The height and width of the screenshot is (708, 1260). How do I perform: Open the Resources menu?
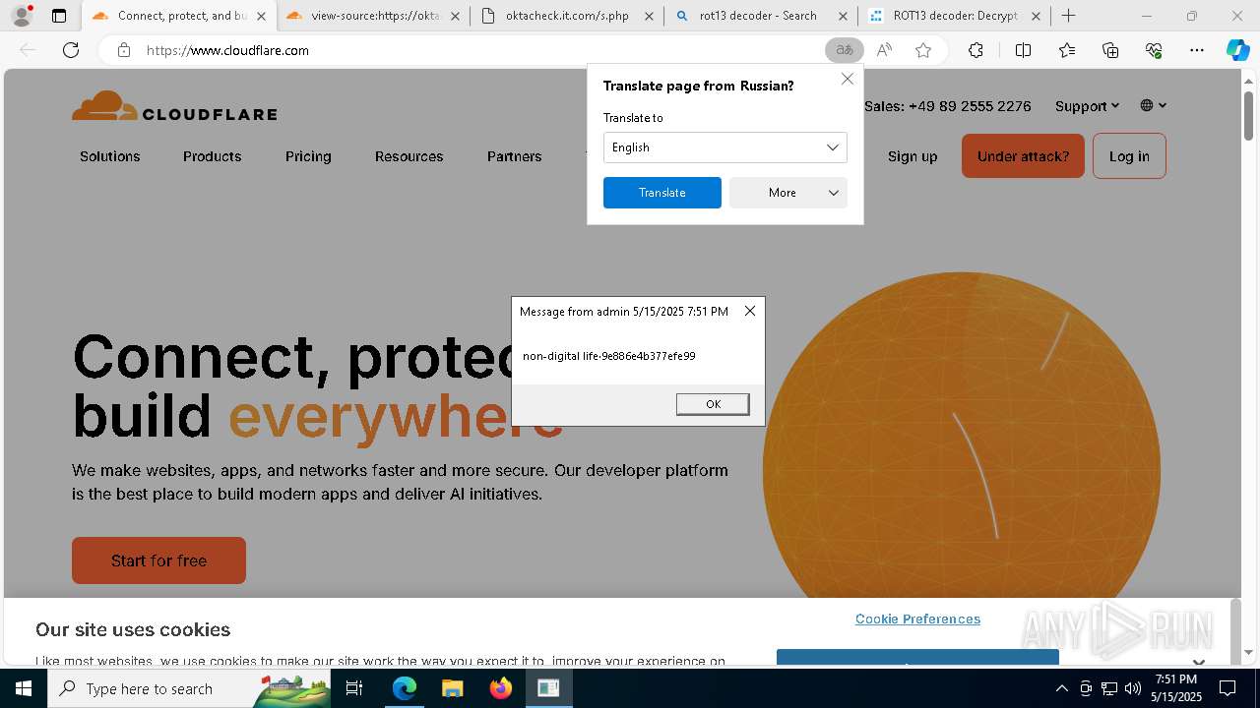409,156
